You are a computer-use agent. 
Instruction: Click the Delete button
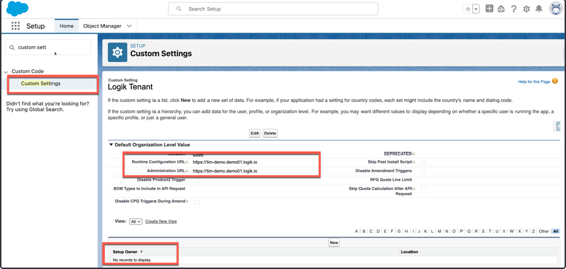click(270, 133)
